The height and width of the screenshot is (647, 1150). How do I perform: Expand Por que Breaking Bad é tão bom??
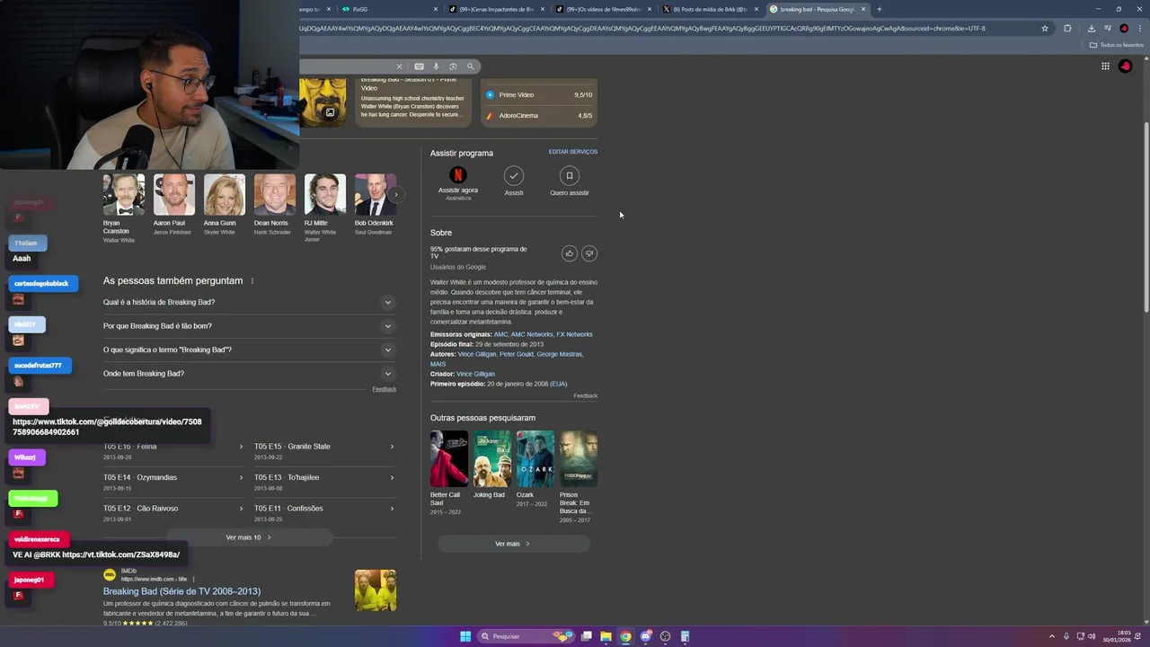[x=249, y=326]
